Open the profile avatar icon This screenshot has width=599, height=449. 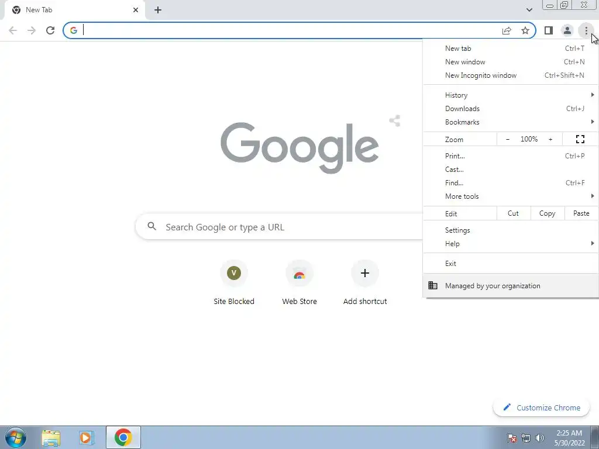click(x=567, y=30)
